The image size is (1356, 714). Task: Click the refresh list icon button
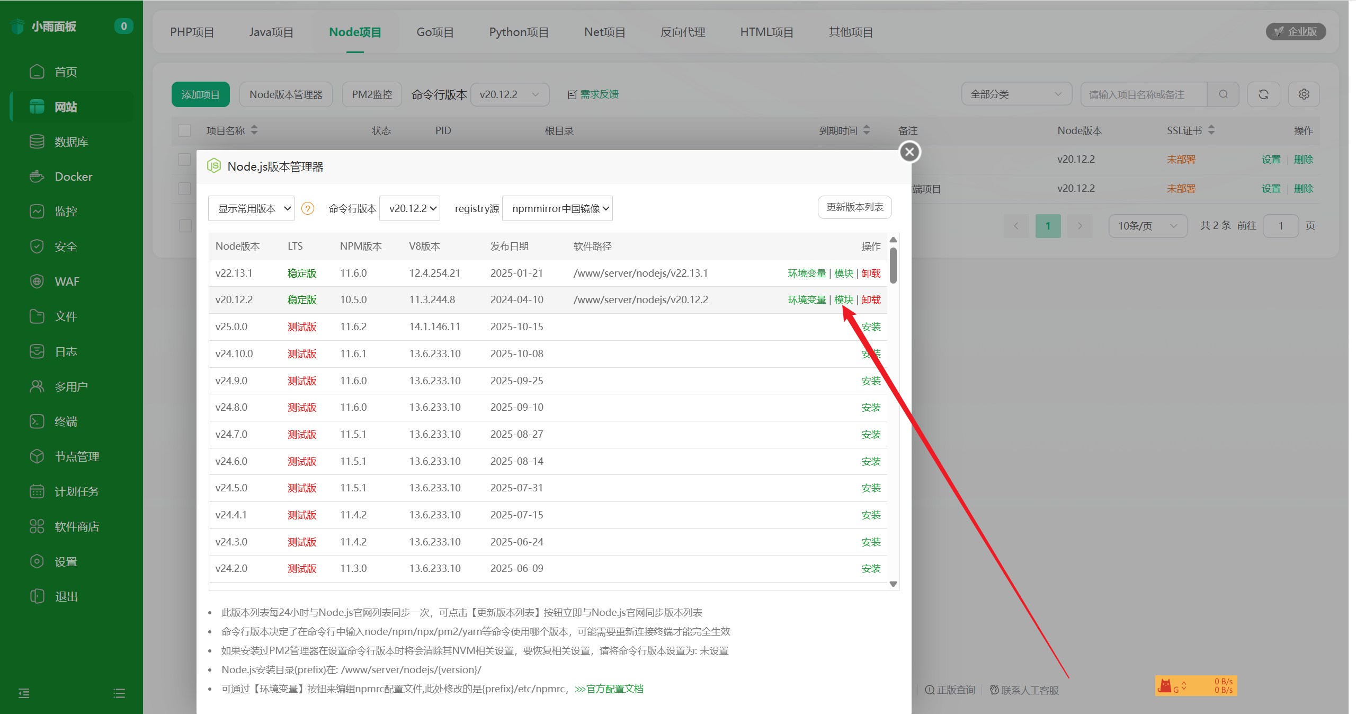point(1263,94)
